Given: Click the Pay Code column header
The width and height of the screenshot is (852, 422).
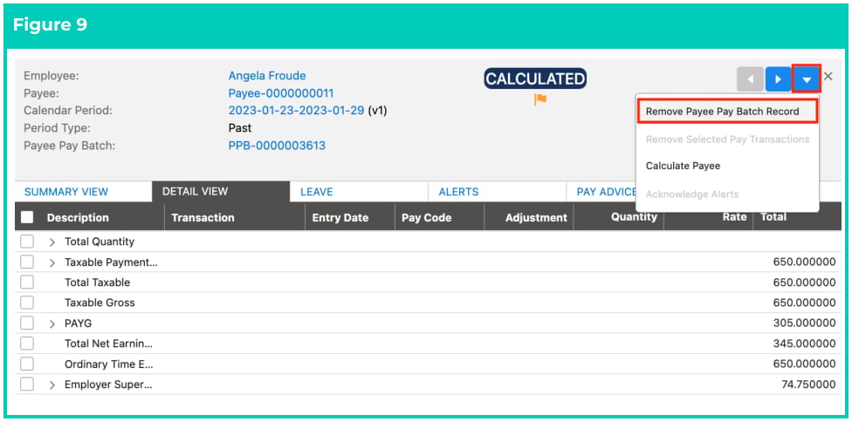Looking at the screenshot, I should [427, 217].
